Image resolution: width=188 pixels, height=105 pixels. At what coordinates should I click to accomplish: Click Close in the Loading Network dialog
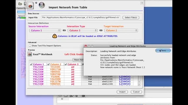[163, 50]
